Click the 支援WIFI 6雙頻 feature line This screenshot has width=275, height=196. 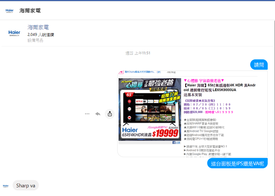(204, 127)
